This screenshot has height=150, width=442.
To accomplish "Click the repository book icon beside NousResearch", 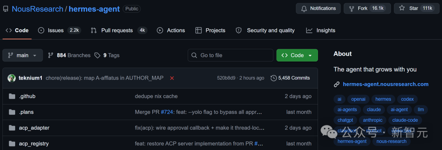I will point(6,9).
